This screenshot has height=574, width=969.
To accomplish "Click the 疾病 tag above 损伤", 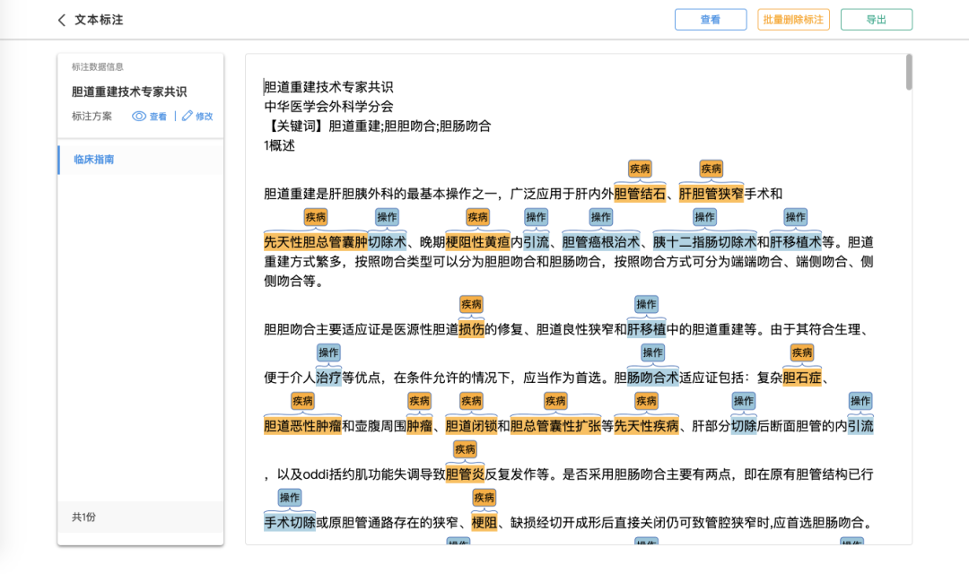I will (471, 304).
